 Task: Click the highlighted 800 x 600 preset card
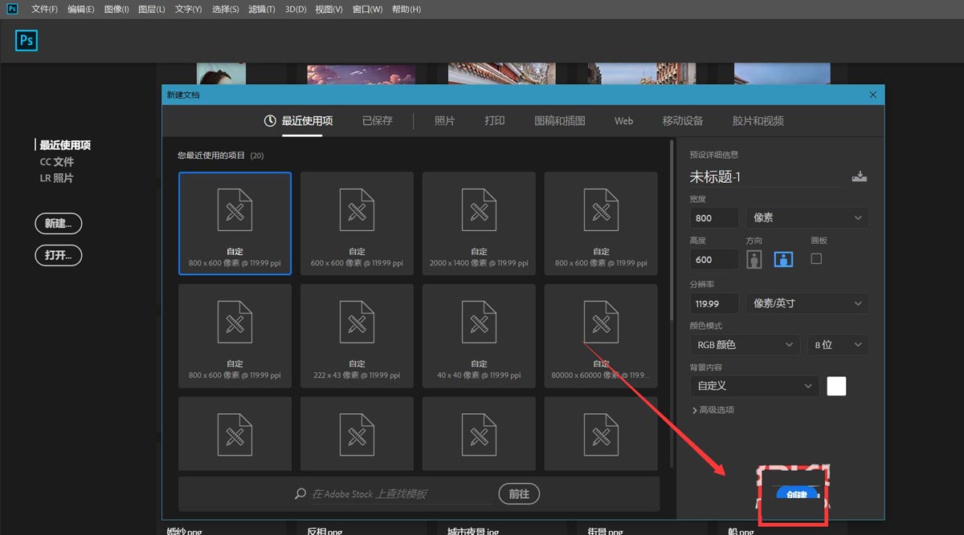click(235, 223)
